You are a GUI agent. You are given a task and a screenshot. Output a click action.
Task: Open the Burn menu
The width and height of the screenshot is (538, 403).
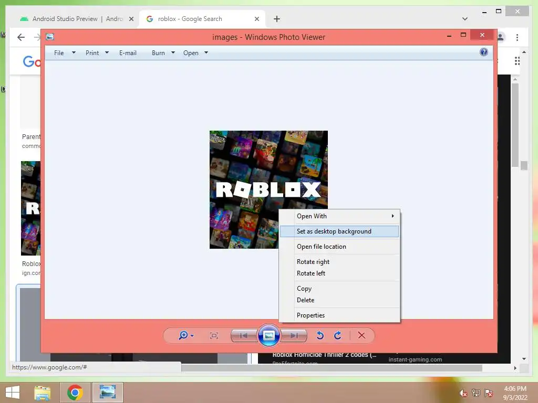(158, 53)
